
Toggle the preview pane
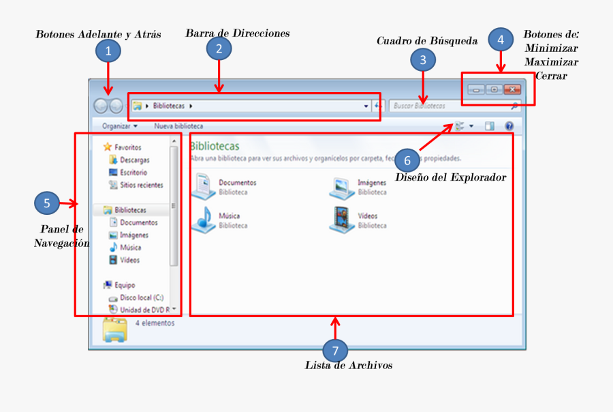(x=490, y=126)
